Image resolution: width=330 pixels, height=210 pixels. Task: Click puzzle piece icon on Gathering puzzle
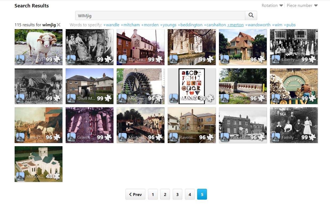[x=57, y=98]
